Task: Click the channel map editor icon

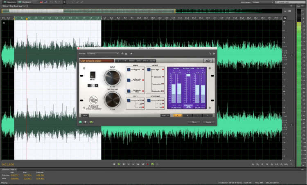Action: 210,53
